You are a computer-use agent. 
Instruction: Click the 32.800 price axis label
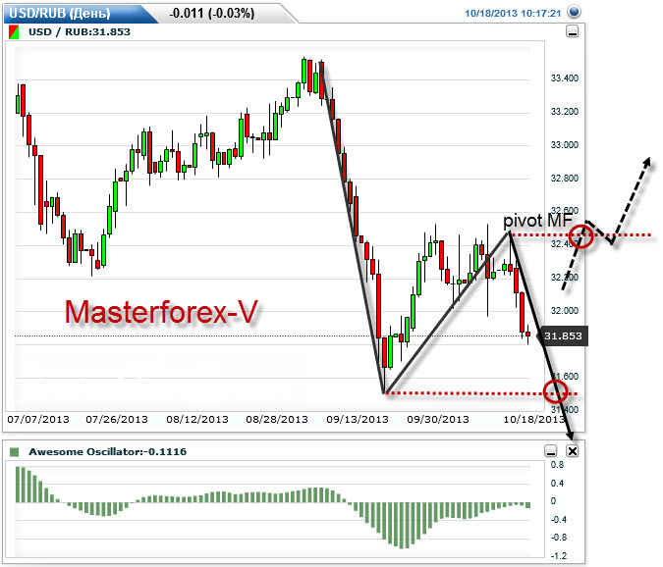click(x=564, y=179)
